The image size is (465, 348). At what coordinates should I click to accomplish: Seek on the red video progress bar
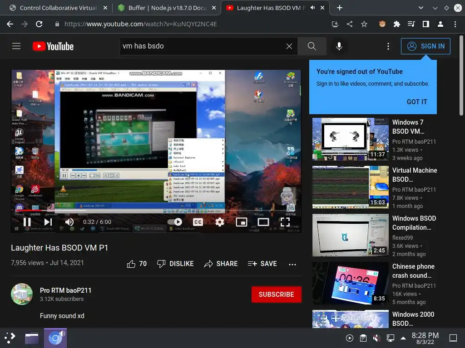coord(156,210)
